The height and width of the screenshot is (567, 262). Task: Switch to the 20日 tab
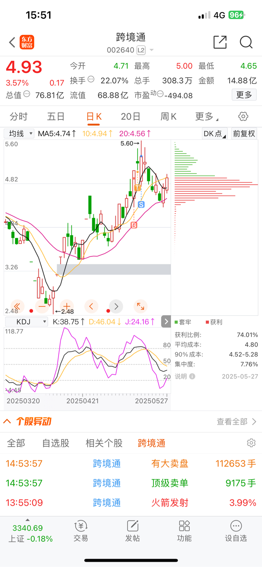click(x=131, y=117)
